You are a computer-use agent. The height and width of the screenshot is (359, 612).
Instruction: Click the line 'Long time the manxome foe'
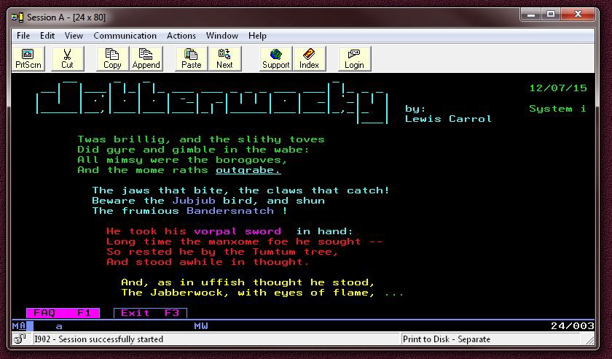(244, 242)
